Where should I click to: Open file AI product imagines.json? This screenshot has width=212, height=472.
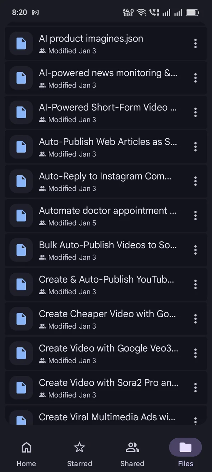(x=106, y=44)
